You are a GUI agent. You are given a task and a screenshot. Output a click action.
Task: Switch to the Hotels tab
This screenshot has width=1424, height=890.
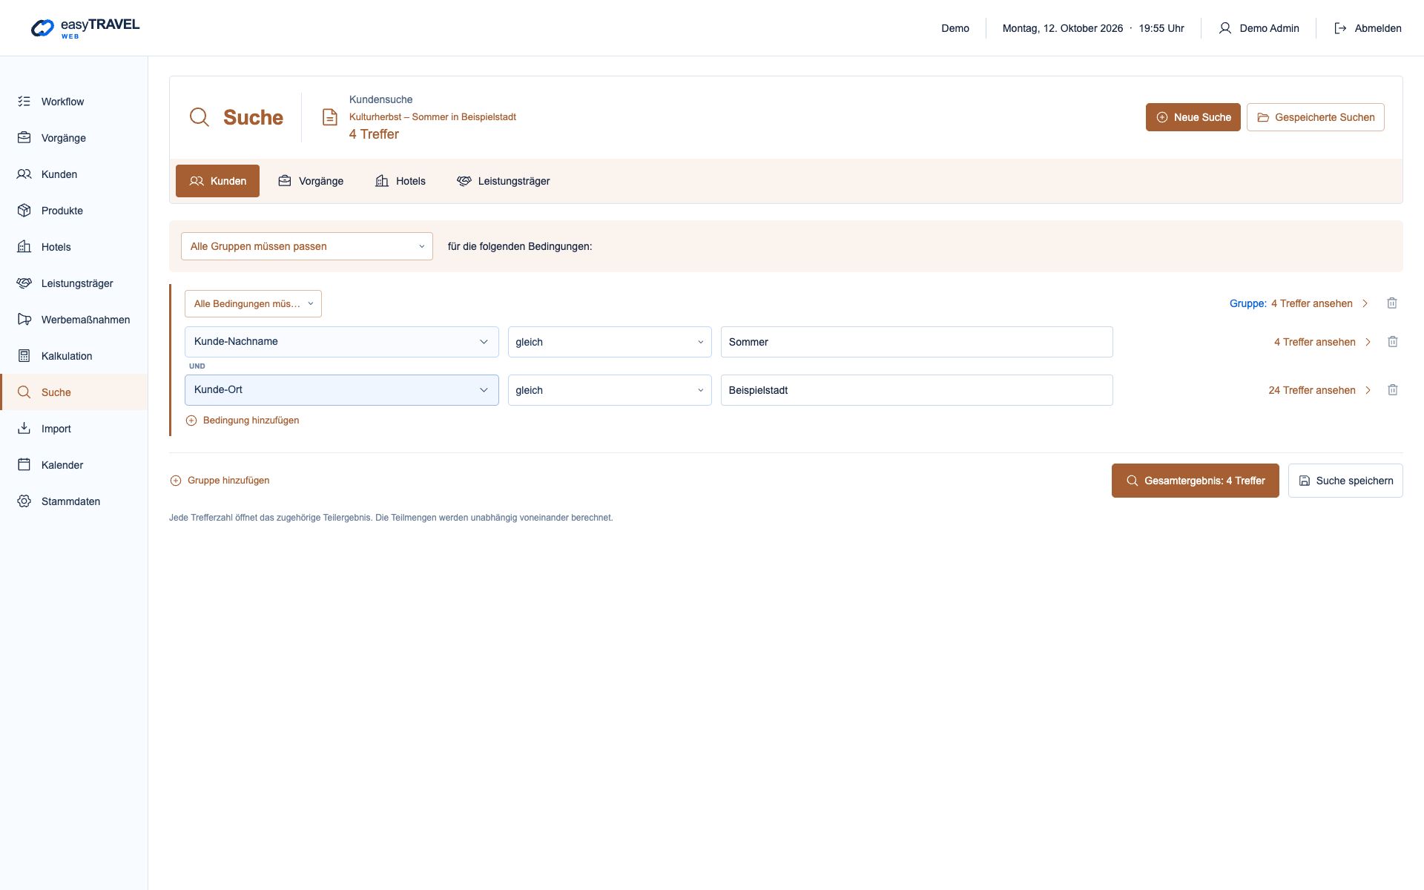click(400, 181)
